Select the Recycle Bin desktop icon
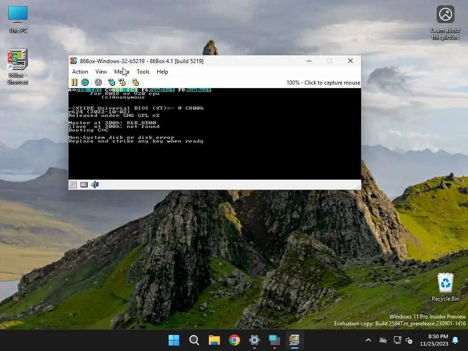468x351 pixels. pyautogui.click(x=445, y=287)
